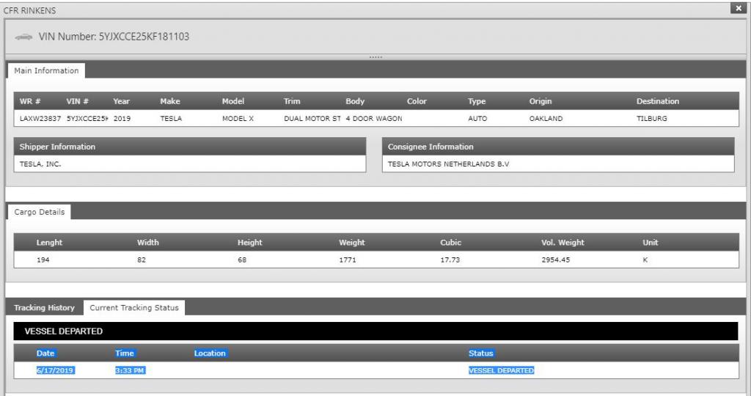The height and width of the screenshot is (396, 751).
Task: Open the Cargo Details tab
Action: [x=40, y=212]
